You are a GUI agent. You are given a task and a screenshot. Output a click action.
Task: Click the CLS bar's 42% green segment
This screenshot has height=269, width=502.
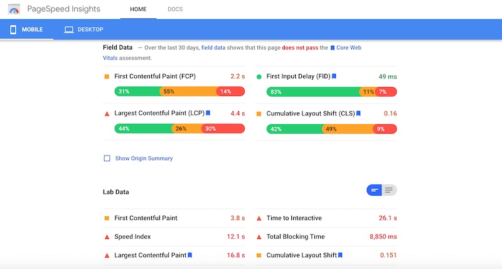point(294,129)
